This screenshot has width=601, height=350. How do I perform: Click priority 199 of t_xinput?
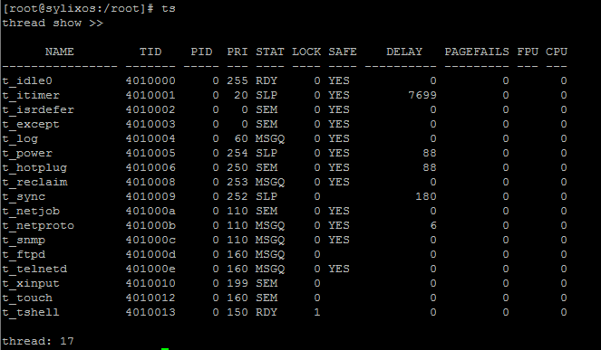click(237, 284)
